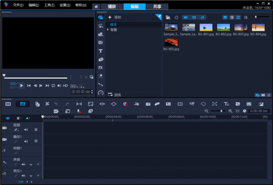Fit project in timeline window
Image resolution: width=273 pixels, height=185 pixels.
(x=238, y=111)
